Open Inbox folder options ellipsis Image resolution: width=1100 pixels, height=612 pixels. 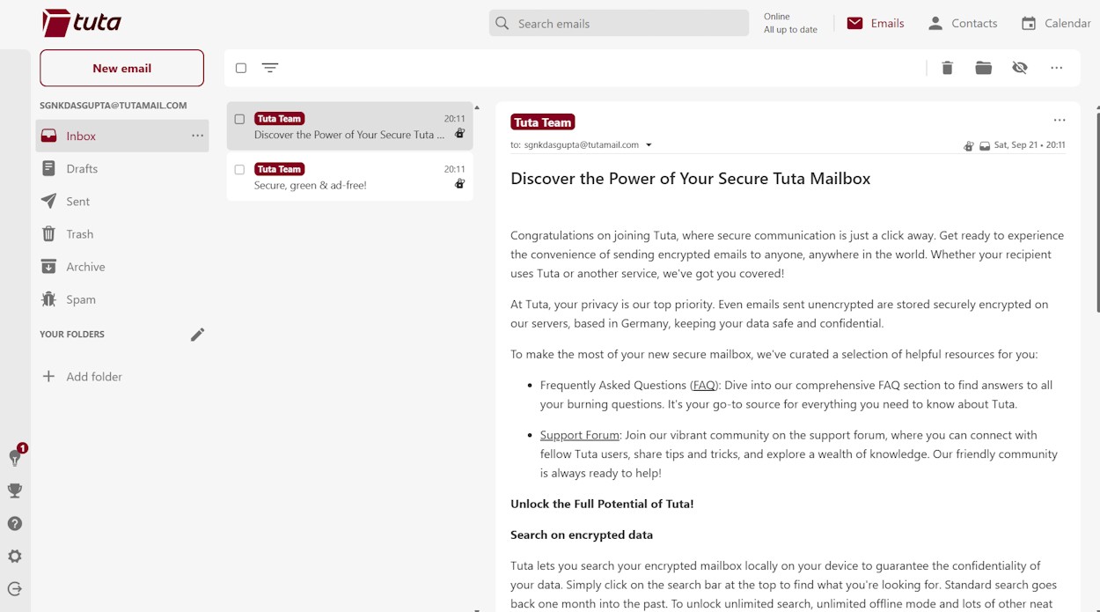(x=198, y=136)
